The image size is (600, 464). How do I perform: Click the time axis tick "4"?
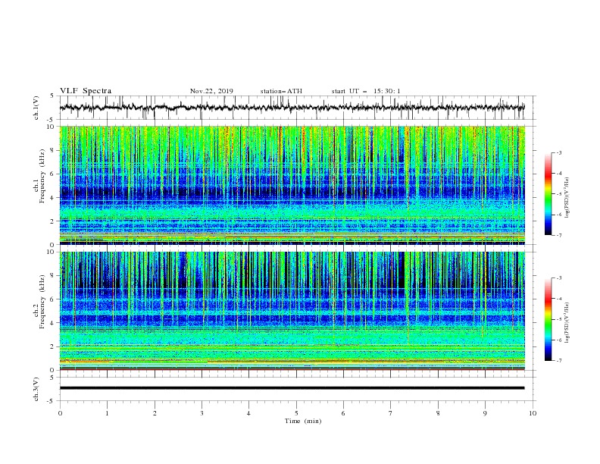(x=248, y=413)
